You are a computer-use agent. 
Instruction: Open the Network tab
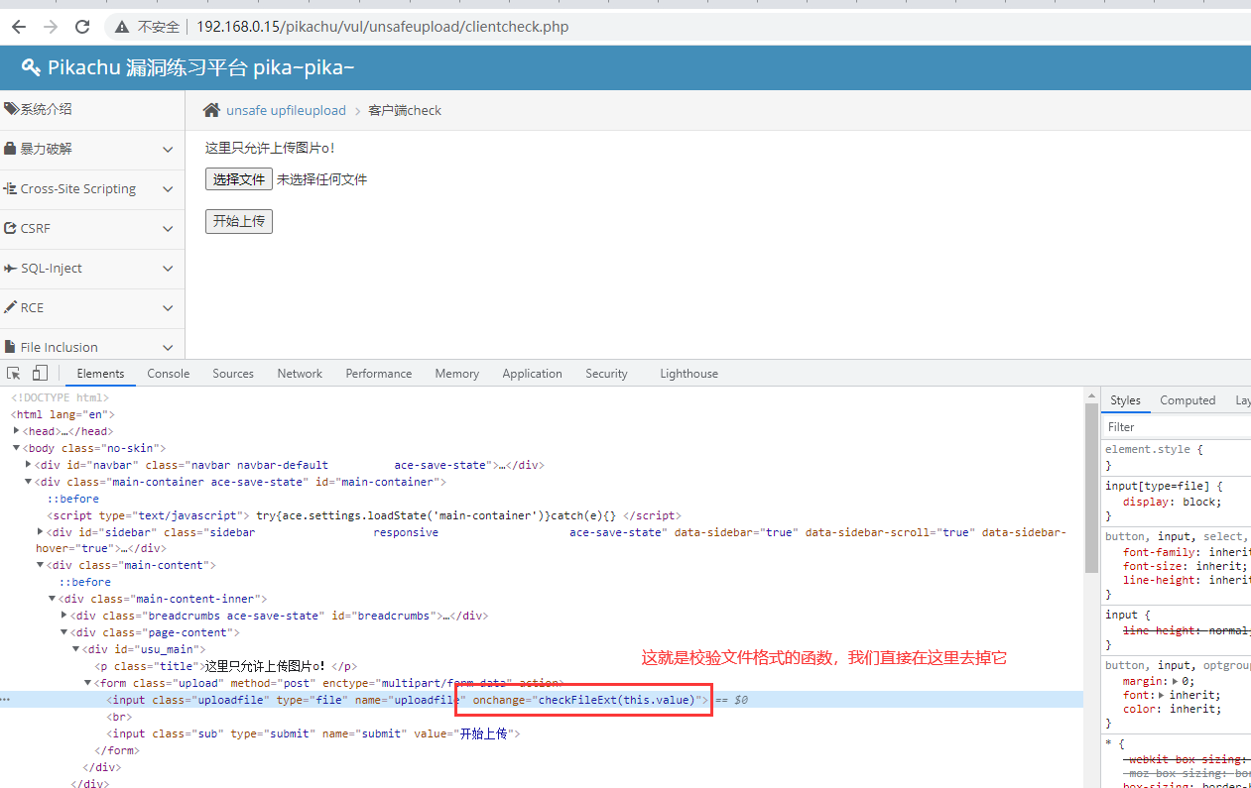click(300, 374)
